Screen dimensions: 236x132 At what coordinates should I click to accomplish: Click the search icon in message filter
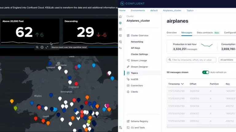[170, 60]
